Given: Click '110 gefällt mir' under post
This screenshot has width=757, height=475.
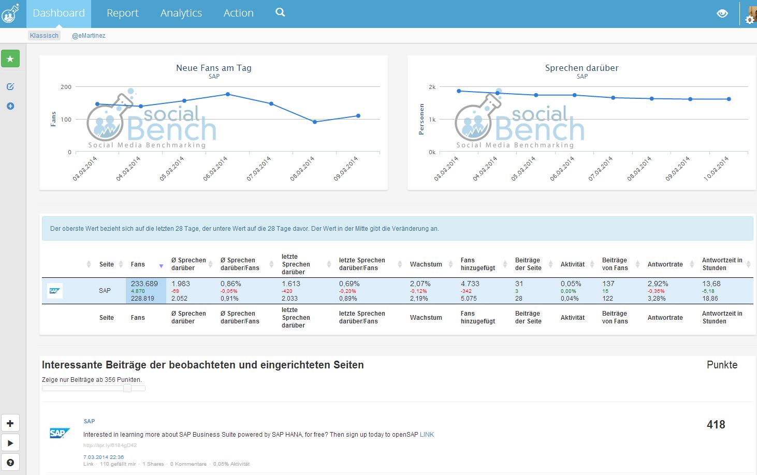Looking at the screenshot, I should pyautogui.click(x=118, y=464).
